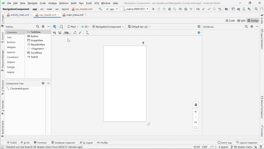Open the Database Inspector window
Viewport: 264px width, 149px height.
coord(63,142)
